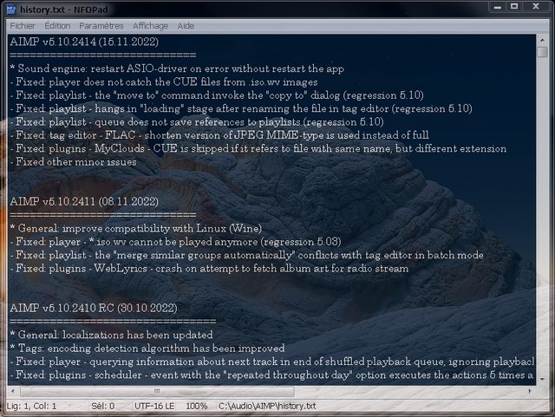The image size is (555, 417).
Task: Click the vertical scrollbar down arrow
Action: click(x=542, y=379)
